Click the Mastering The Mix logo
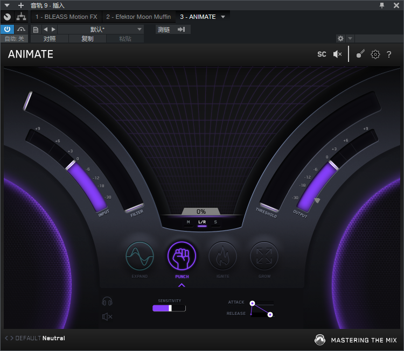This screenshot has height=351, width=404. [x=356, y=340]
